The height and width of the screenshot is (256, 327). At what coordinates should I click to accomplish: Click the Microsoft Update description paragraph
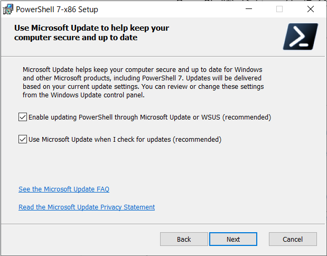[x=143, y=83]
